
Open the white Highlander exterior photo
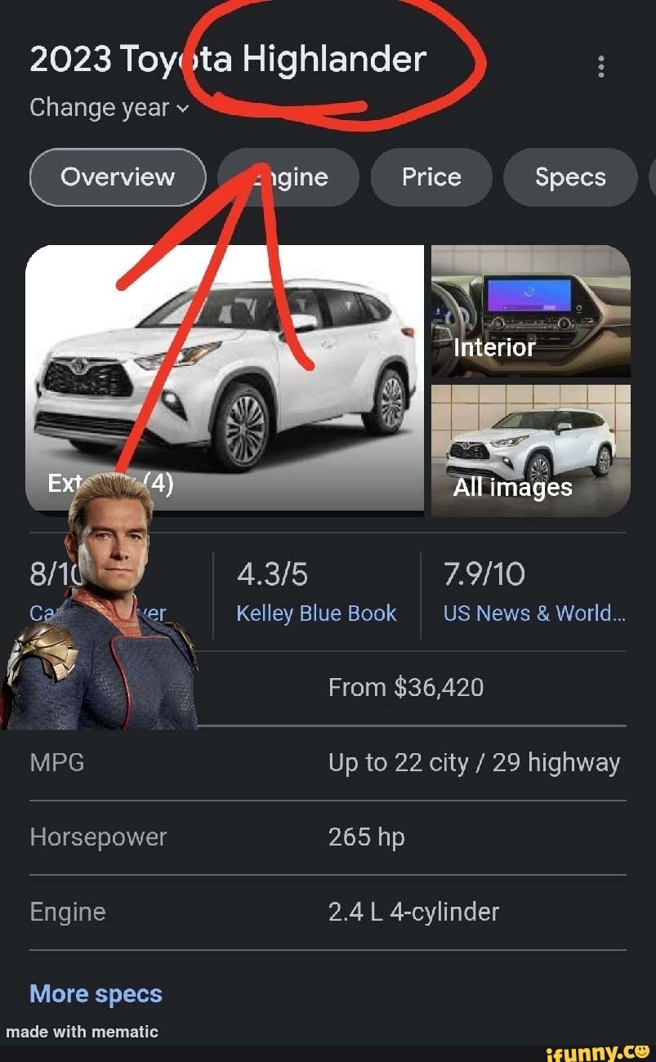point(225,380)
